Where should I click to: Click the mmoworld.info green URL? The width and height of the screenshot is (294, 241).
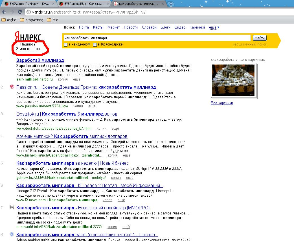point(59,227)
